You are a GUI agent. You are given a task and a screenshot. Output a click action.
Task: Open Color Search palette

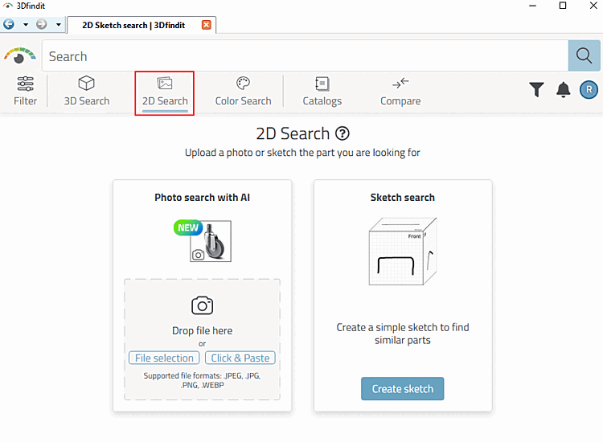(x=243, y=91)
